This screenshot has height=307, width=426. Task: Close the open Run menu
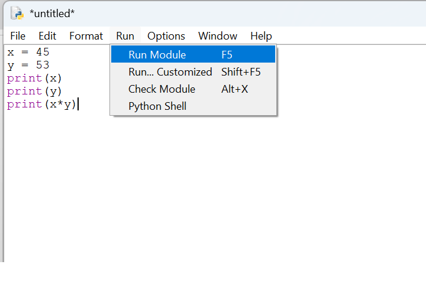coord(125,36)
